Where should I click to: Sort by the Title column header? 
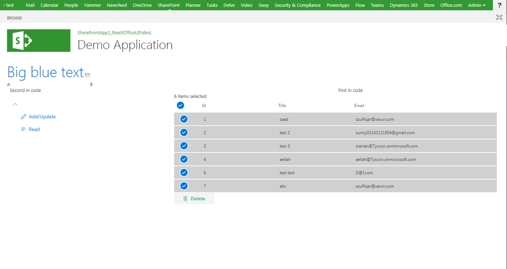point(282,106)
